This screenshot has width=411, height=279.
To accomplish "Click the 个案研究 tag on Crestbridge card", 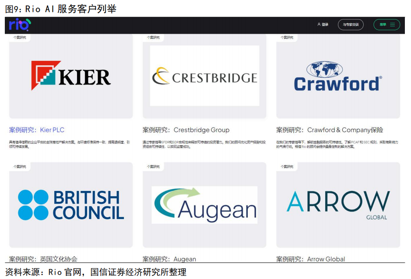I will click(x=153, y=38).
